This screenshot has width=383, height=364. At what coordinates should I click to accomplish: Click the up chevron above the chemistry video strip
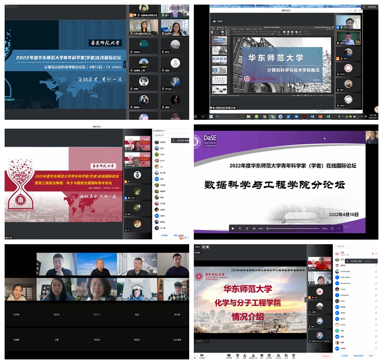(x=320, y=247)
